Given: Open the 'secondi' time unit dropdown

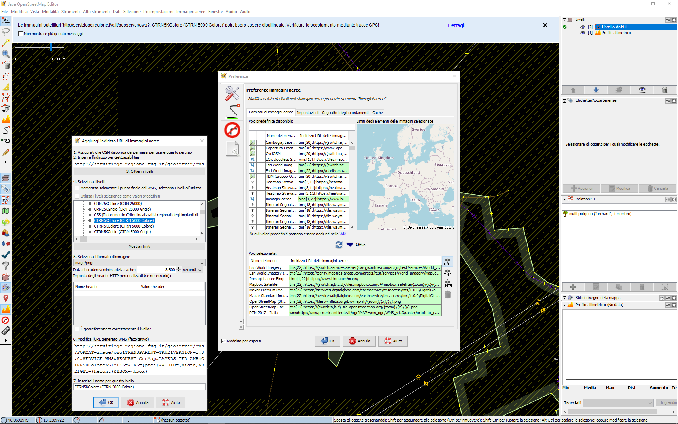Looking at the screenshot, I should 192,270.
